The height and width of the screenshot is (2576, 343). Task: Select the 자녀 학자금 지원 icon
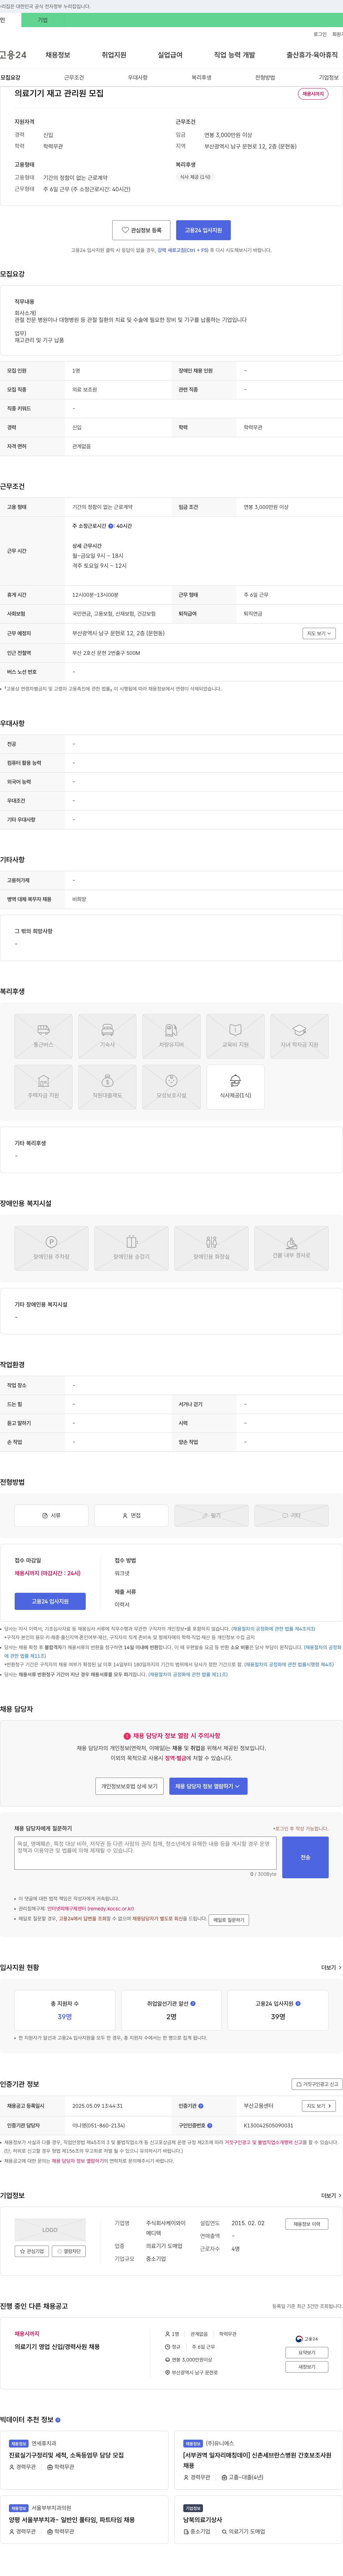tap(299, 1036)
